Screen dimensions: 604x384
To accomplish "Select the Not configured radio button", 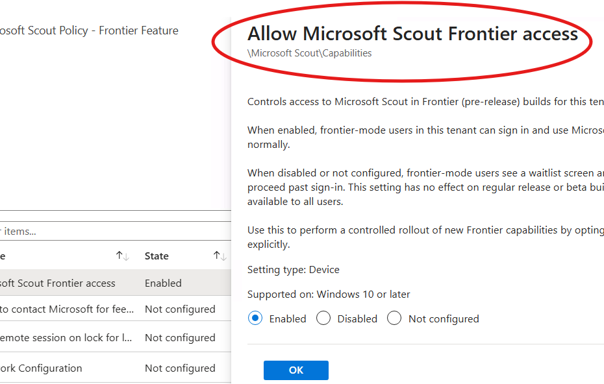I will [394, 318].
